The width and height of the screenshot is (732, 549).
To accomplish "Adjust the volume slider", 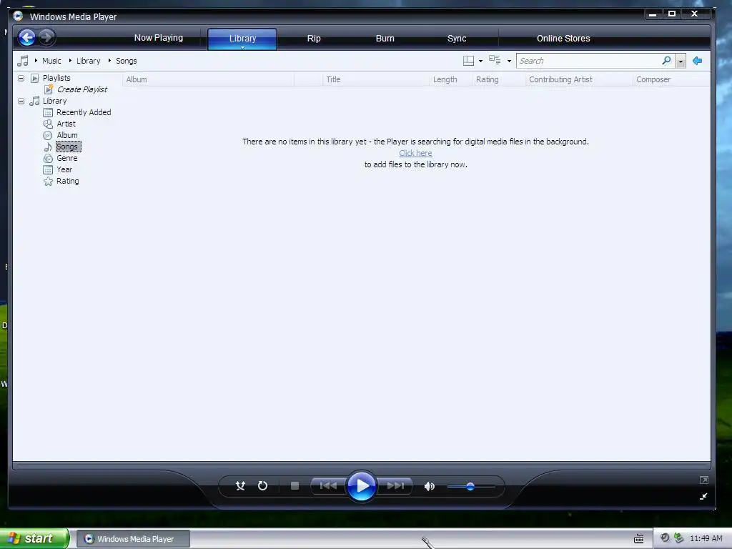I will click(470, 486).
